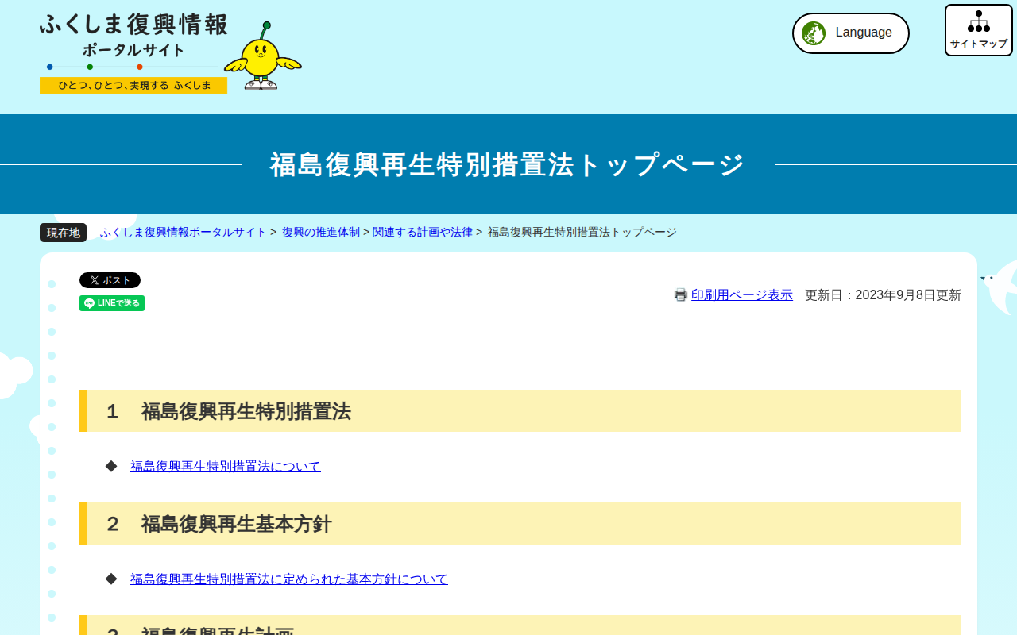
Task: Click the 現在地 label
Action: coord(64,233)
